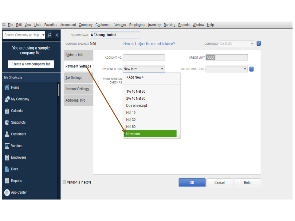Click the Vendors sidebar icon

[x=7, y=146]
